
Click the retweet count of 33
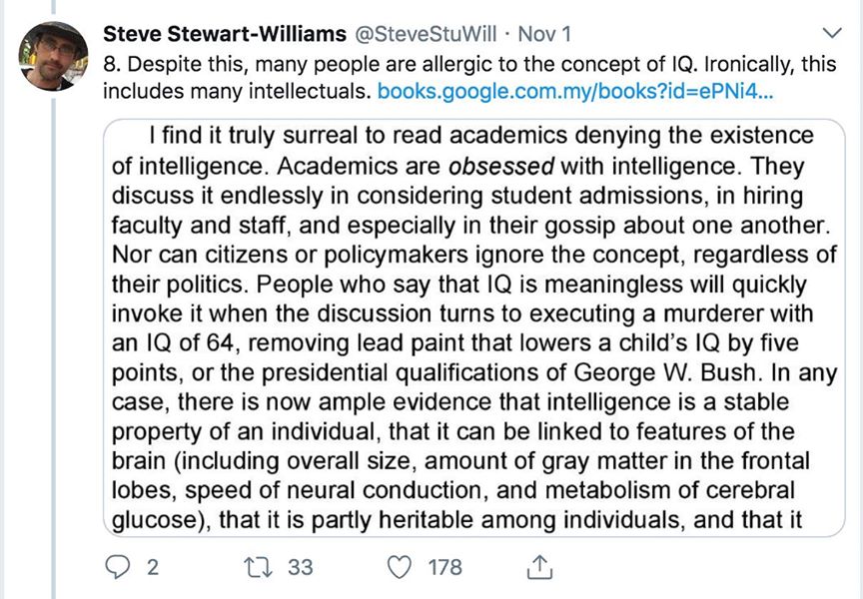[x=300, y=567]
